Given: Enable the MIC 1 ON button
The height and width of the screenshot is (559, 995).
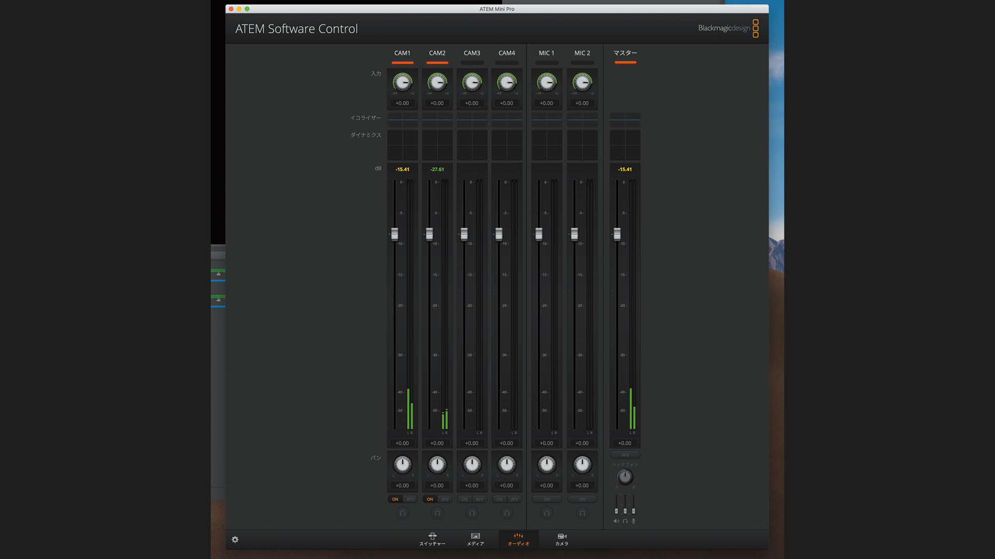Looking at the screenshot, I should point(546,499).
